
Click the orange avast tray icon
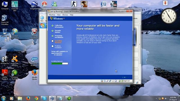pyautogui.click(x=163, y=98)
